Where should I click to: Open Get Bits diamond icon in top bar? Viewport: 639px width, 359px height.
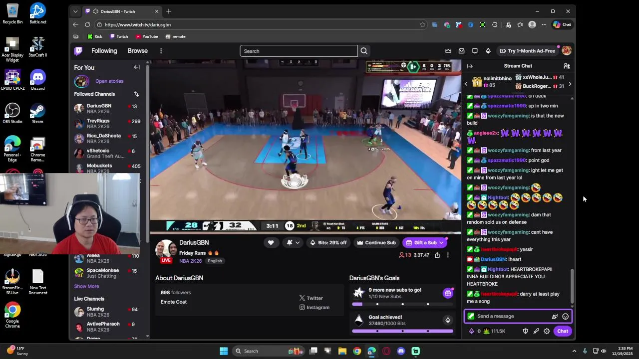click(x=488, y=51)
